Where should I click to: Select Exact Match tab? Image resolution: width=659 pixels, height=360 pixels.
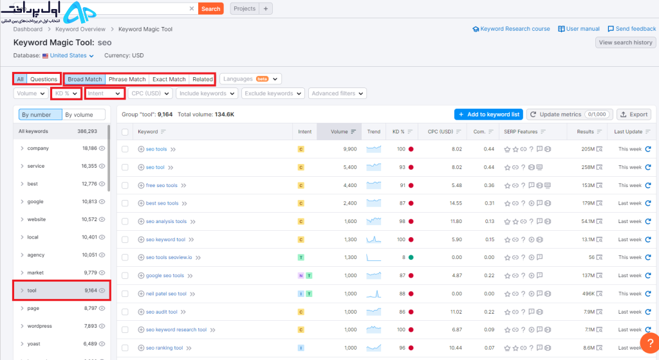[169, 79]
